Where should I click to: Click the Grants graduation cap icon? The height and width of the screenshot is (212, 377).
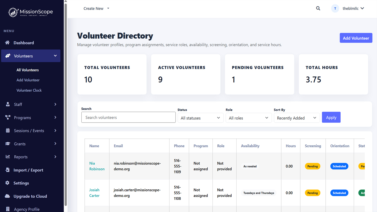[x=8, y=144]
